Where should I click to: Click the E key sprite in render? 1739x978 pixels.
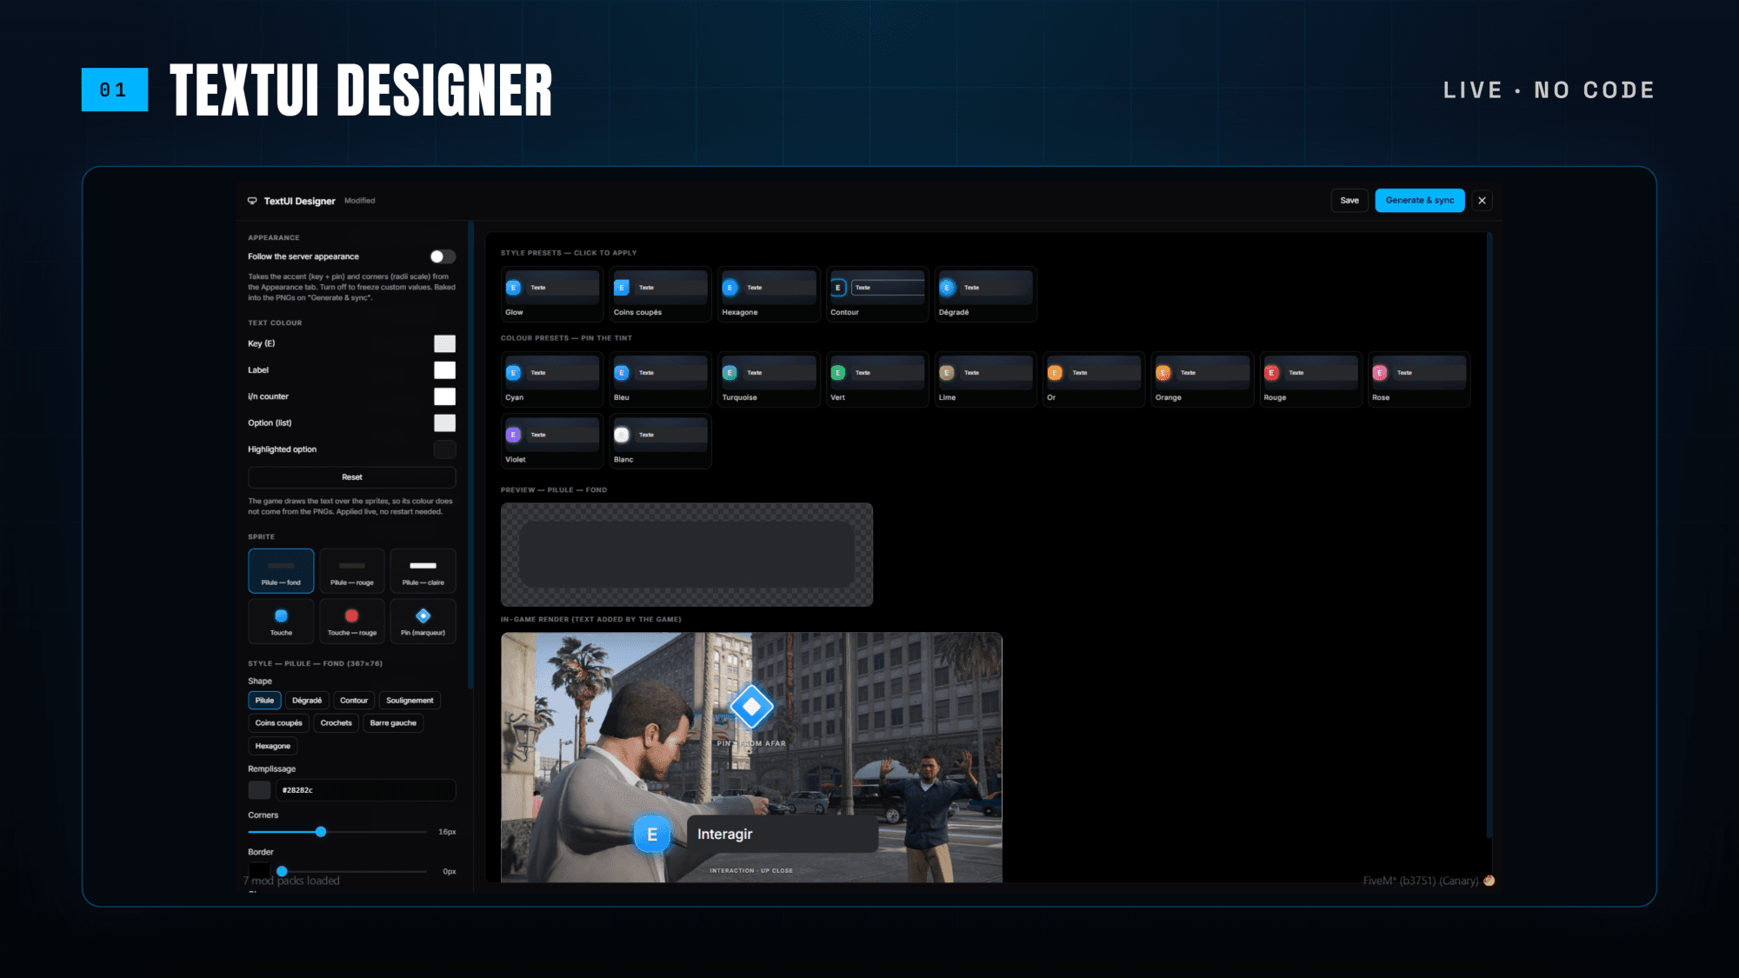[652, 835]
